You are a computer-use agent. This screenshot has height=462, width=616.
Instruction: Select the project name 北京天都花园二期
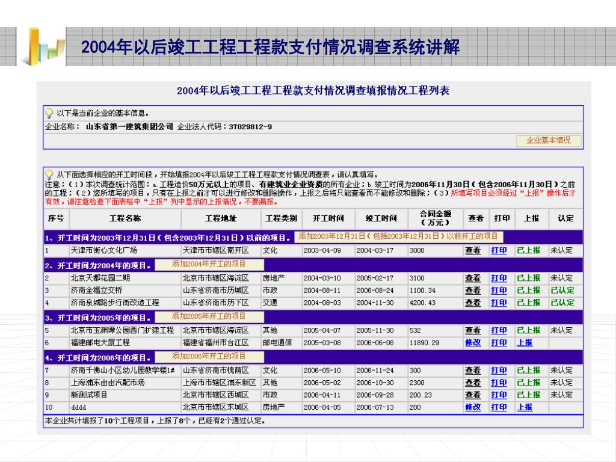(100, 278)
